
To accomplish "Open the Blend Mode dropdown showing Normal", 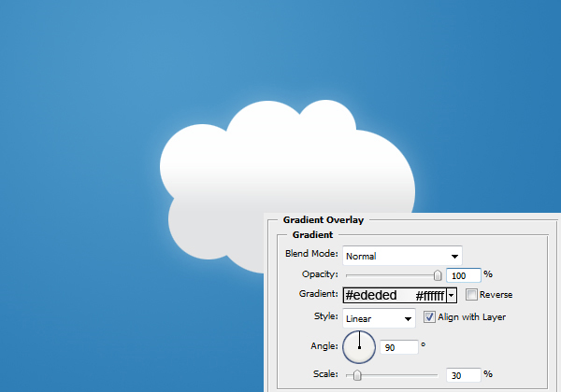I will [402, 256].
